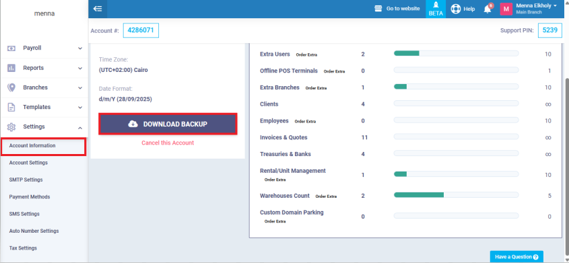Click the menna account name in sidebar
This screenshot has height=263, width=569.
click(x=44, y=13)
